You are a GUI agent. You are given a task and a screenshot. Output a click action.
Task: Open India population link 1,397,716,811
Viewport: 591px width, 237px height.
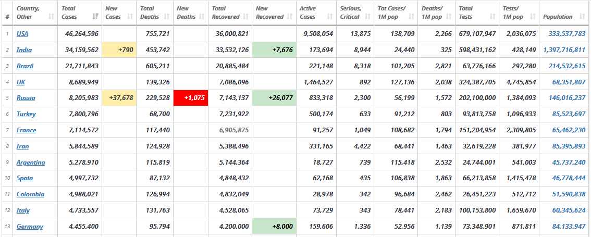[564, 49]
